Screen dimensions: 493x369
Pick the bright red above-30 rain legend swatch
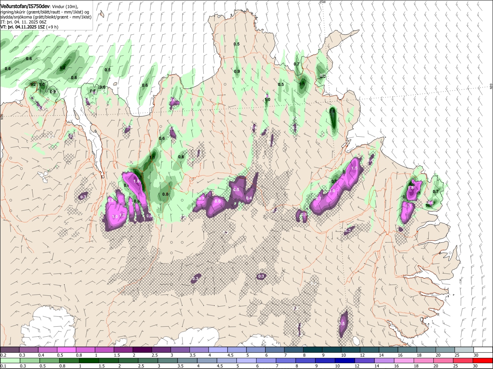tap(482, 361)
